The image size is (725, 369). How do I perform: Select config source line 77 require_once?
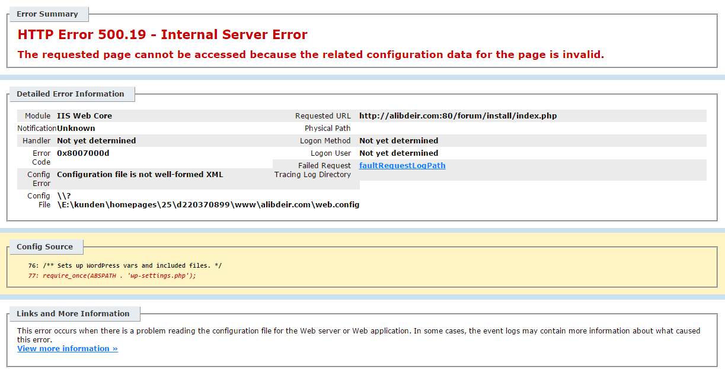(111, 276)
